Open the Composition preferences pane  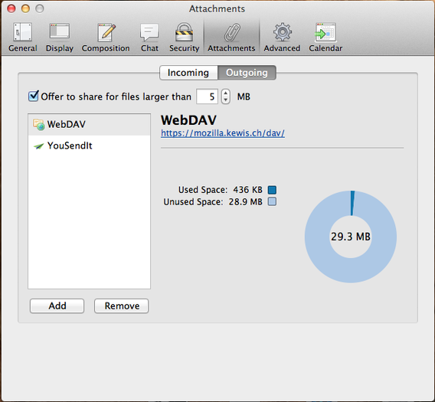pos(106,38)
